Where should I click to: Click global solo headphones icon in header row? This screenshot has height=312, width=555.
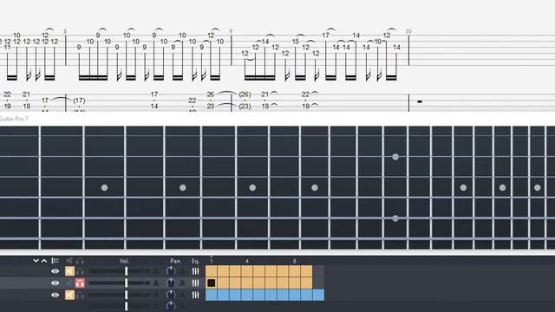tap(80, 261)
